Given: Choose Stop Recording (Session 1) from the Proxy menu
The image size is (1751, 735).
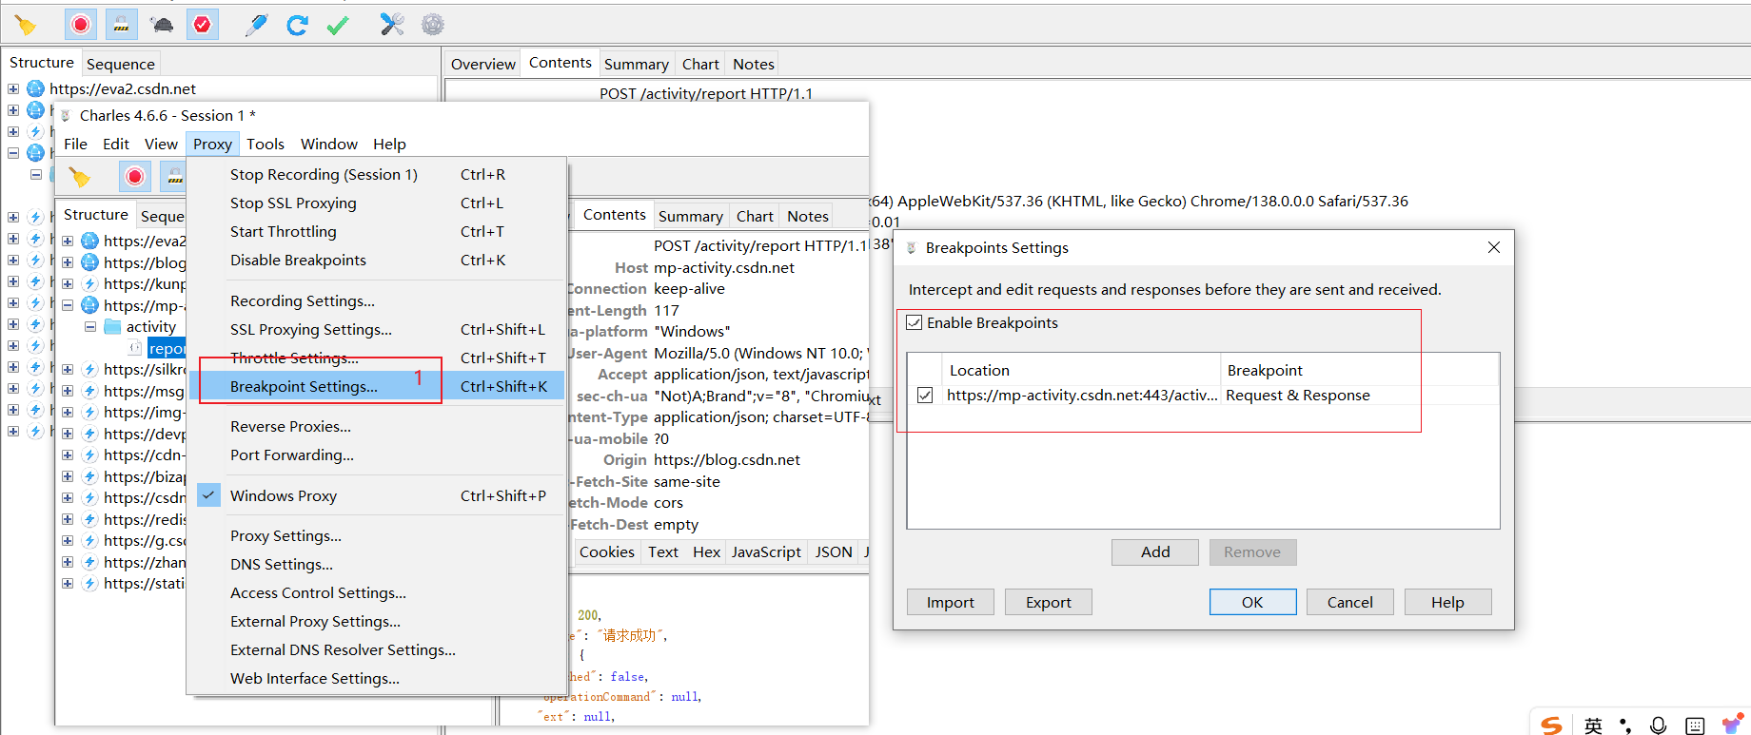Looking at the screenshot, I should pyautogui.click(x=376, y=174).
